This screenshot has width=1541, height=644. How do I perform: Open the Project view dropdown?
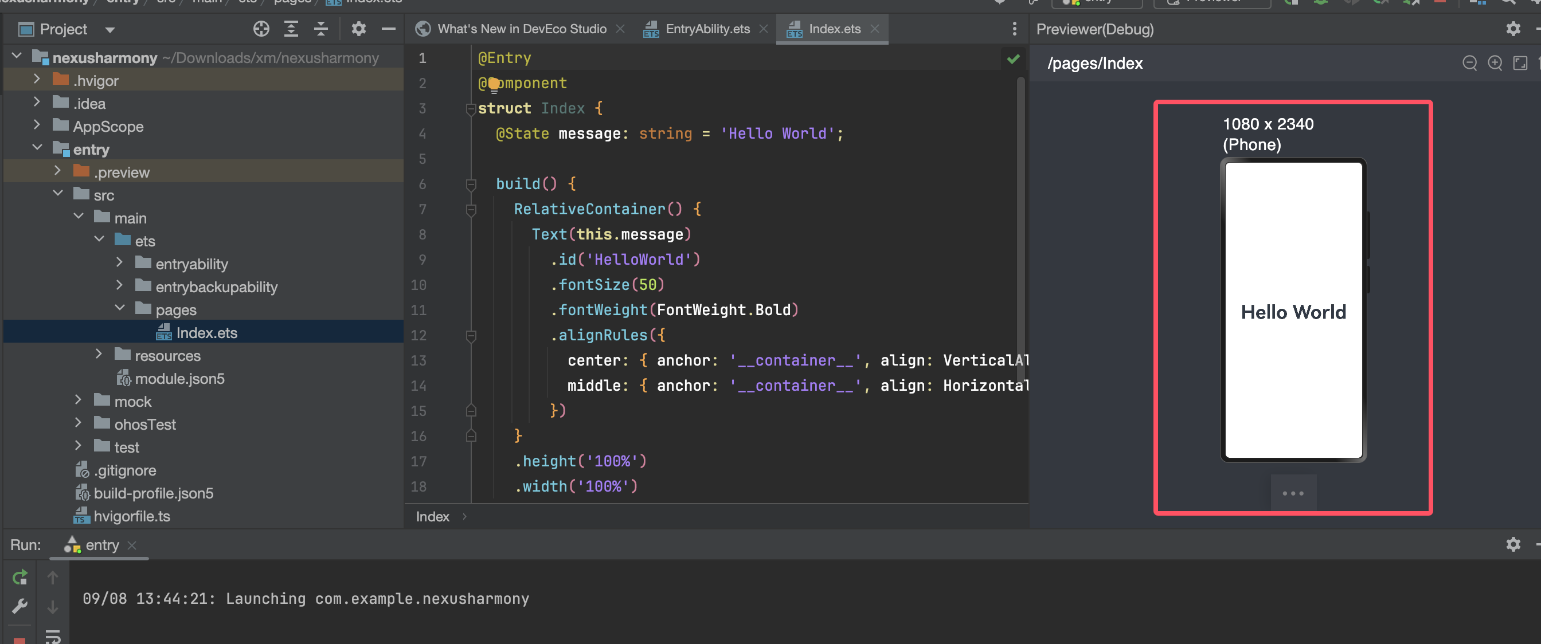pyautogui.click(x=110, y=29)
